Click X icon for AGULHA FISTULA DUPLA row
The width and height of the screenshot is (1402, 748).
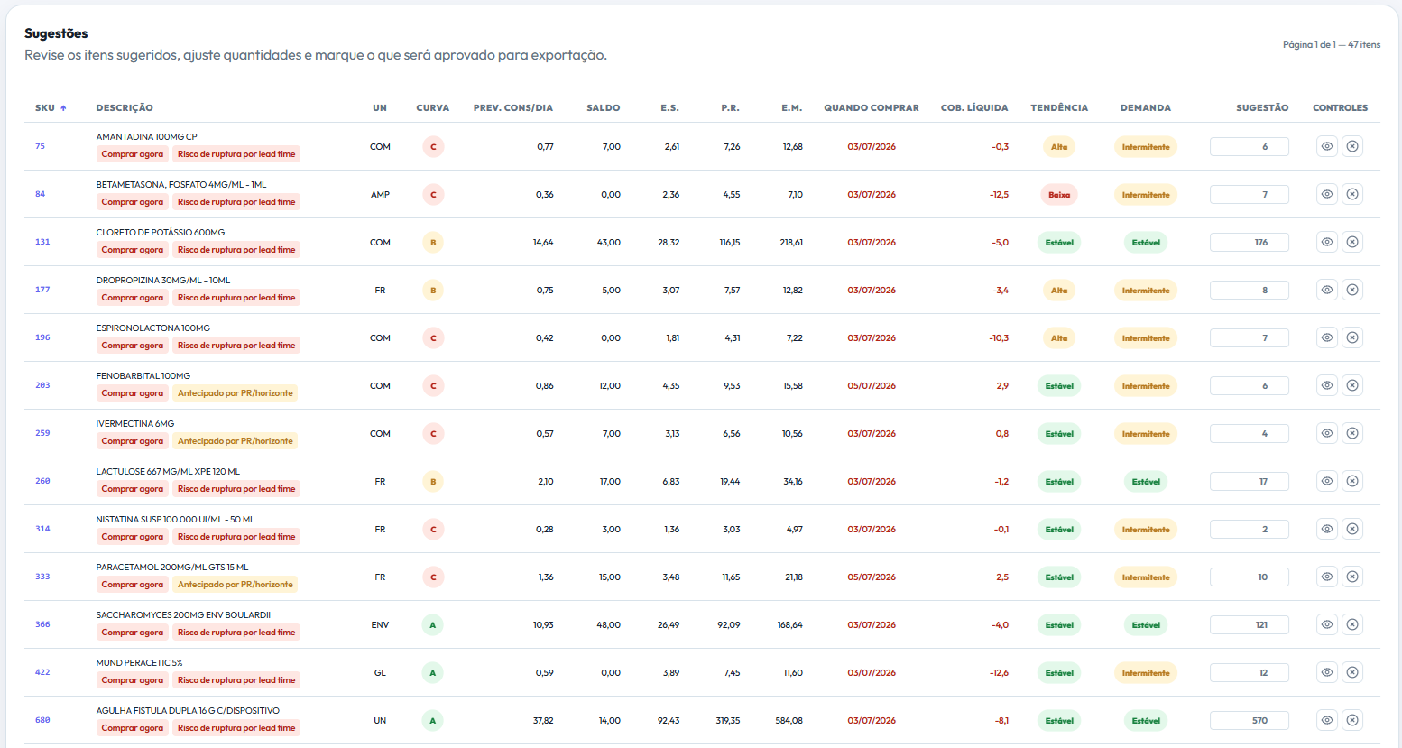[x=1351, y=720]
